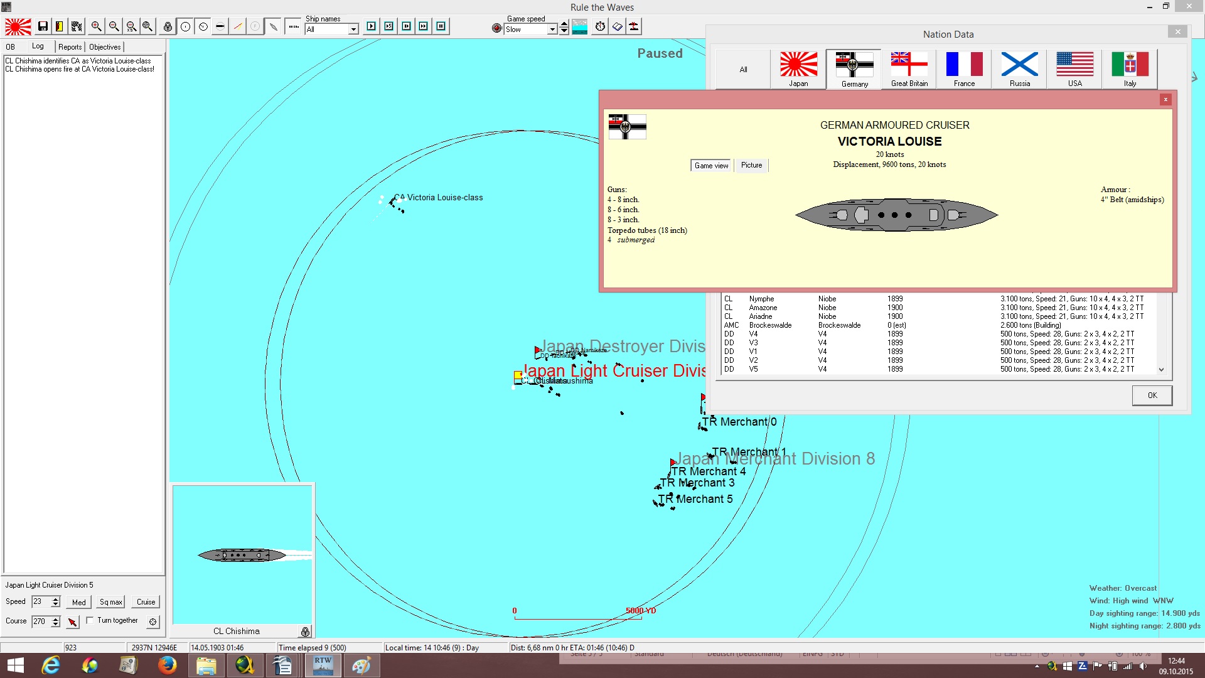Image resolution: width=1205 pixels, height=678 pixels.
Task: Increase Course value with spinner
Action: [56, 619]
